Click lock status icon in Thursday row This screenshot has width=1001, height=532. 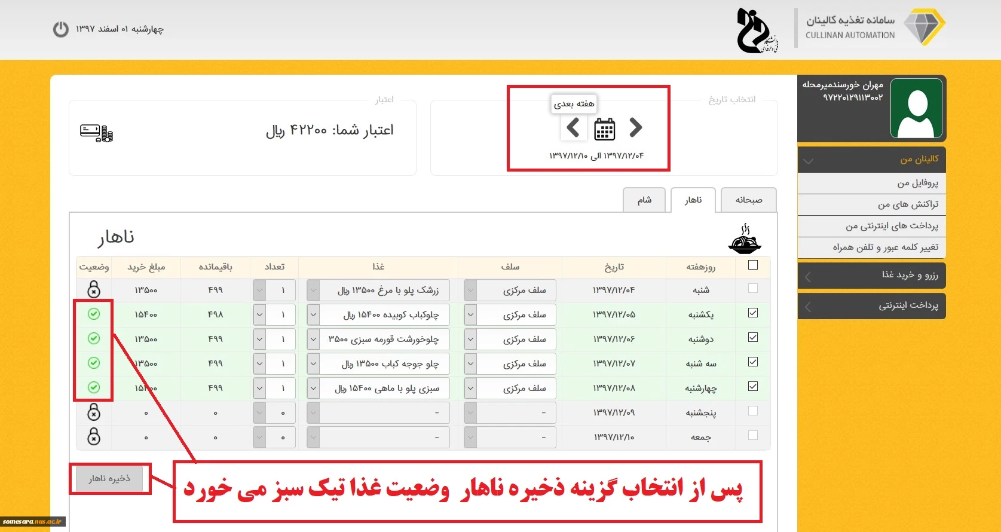click(x=94, y=412)
